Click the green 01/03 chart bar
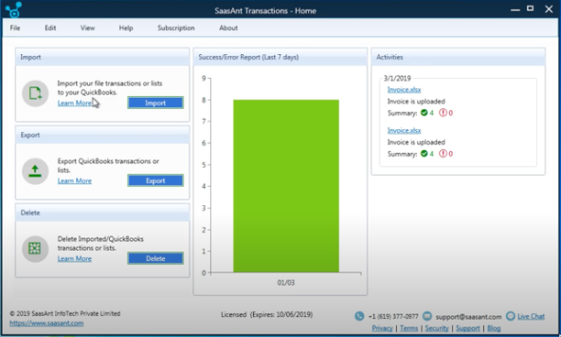The image size is (561, 337). [286, 186]
